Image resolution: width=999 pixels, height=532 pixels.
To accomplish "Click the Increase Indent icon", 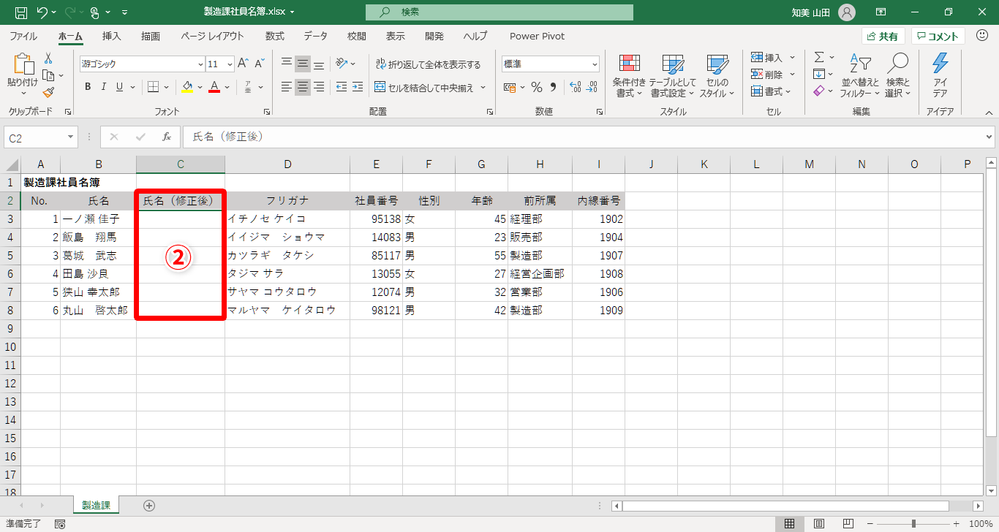I will (x=358, y=87).
